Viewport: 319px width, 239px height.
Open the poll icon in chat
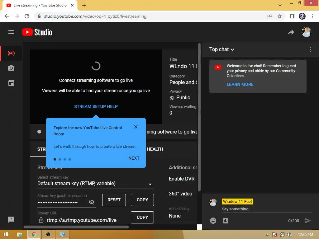click(226, 221)
